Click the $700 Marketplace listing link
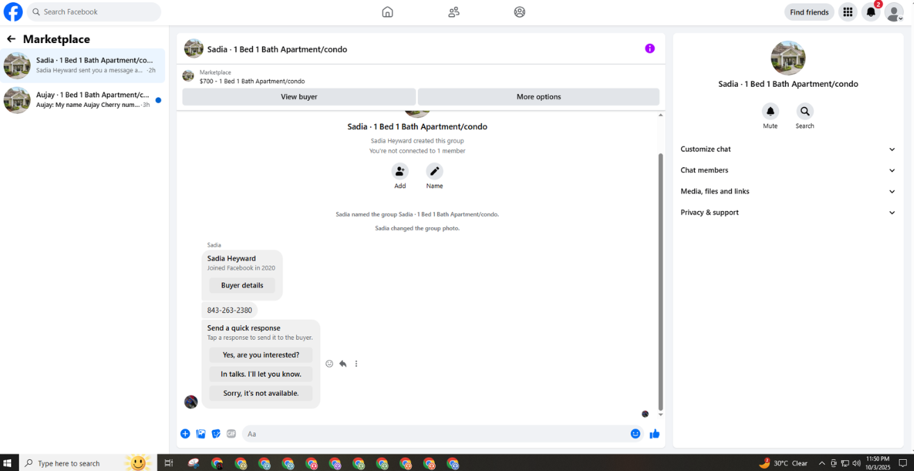 point(252,81)
